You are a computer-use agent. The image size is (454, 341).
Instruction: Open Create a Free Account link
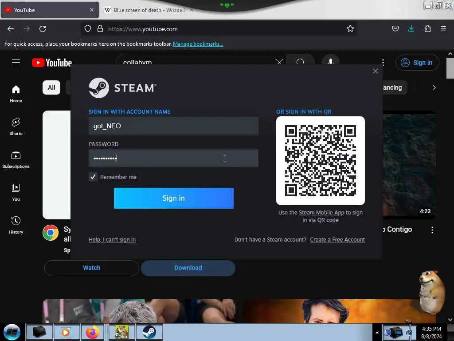(337, 239)
